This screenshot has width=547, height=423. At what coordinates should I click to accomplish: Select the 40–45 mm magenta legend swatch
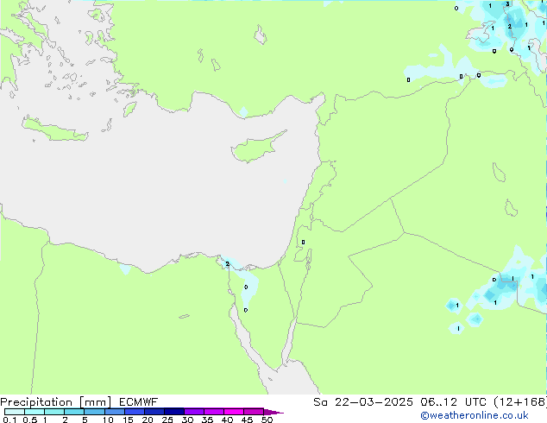coord(234,412)
